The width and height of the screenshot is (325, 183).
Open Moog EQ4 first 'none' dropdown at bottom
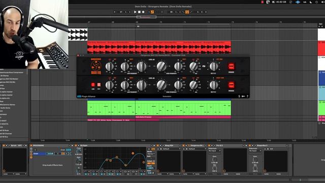point(162,174)
